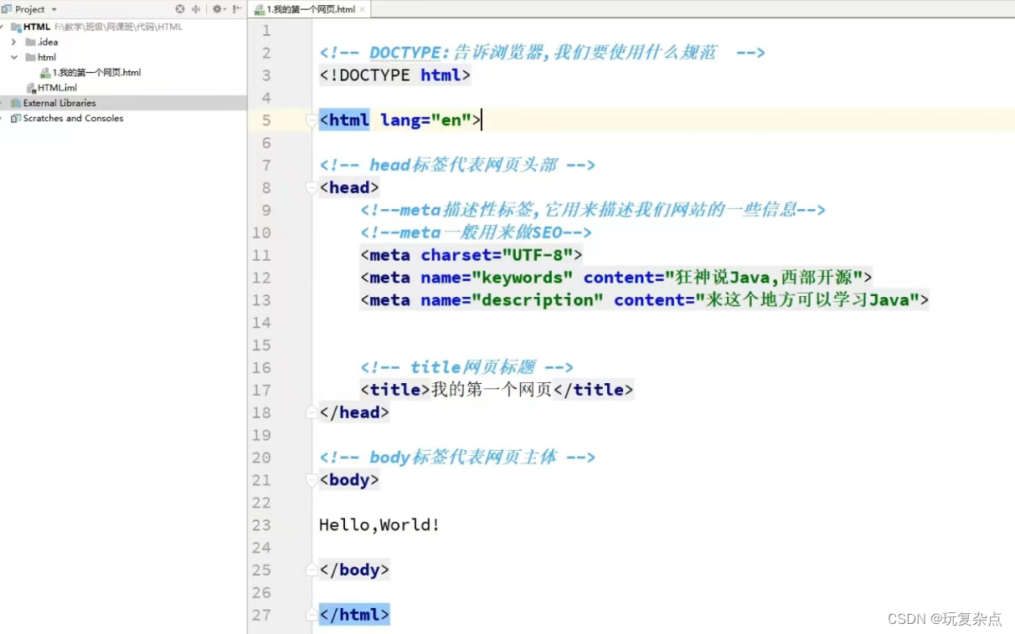This screenshot has height=634, width=1015.
Task: Click the meta描述性标签 comment on line 9
Action: coord(593,211)
